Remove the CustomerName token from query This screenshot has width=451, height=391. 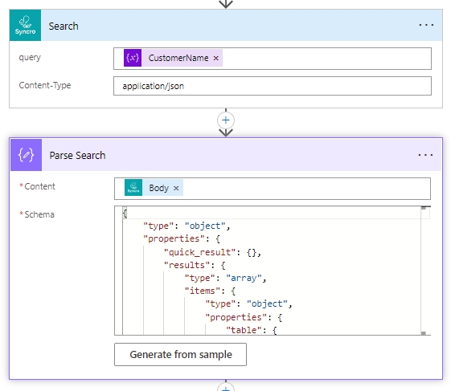pyautogui.click(x=216, y=59)
